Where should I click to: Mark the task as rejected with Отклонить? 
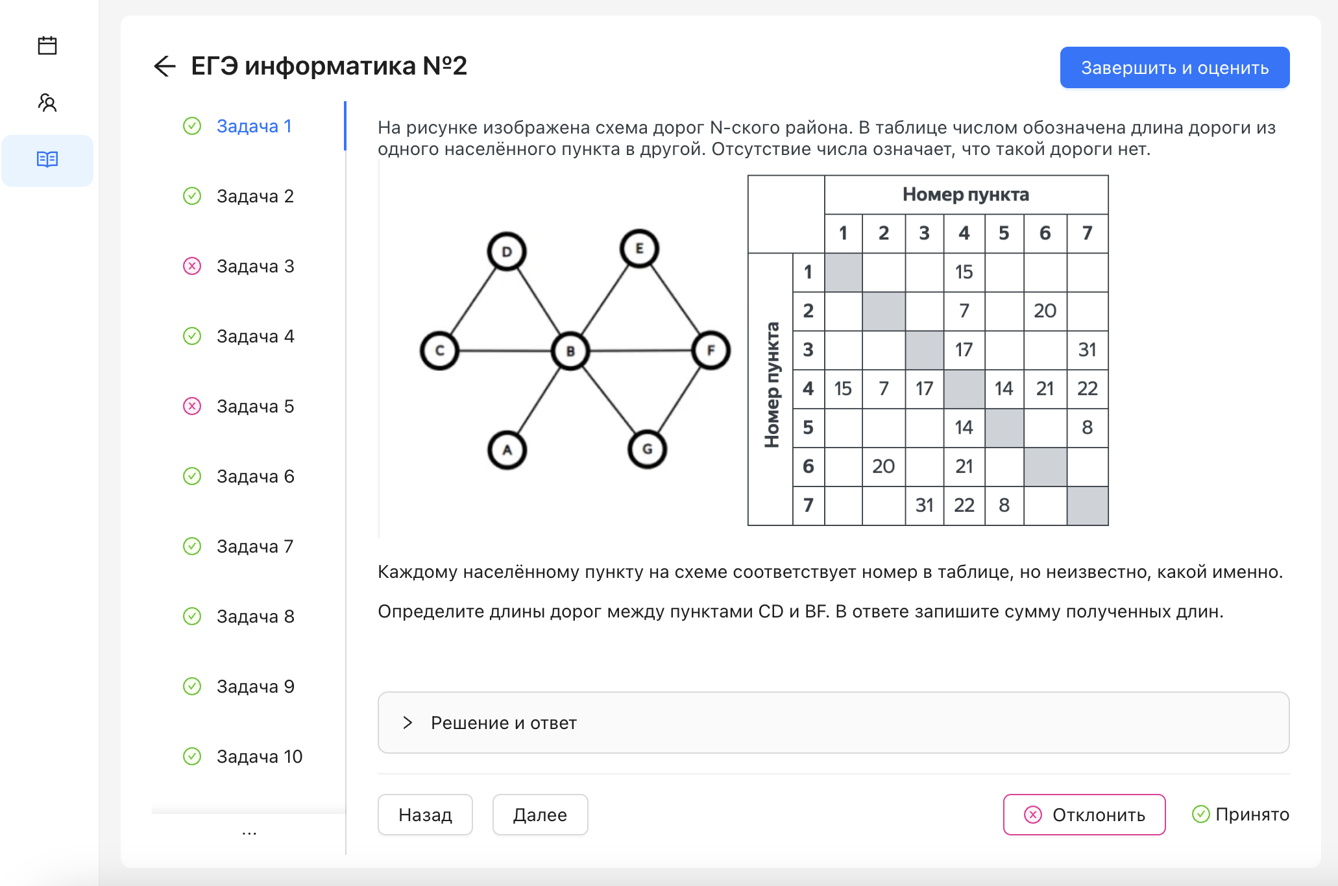pyautogui.click(x=1084, y=814)
